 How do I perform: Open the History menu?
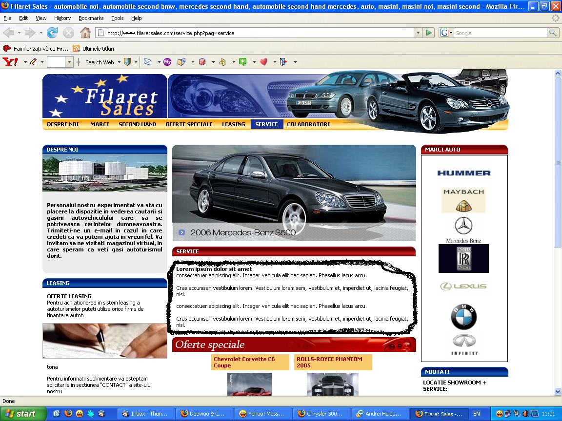point(62,18)
